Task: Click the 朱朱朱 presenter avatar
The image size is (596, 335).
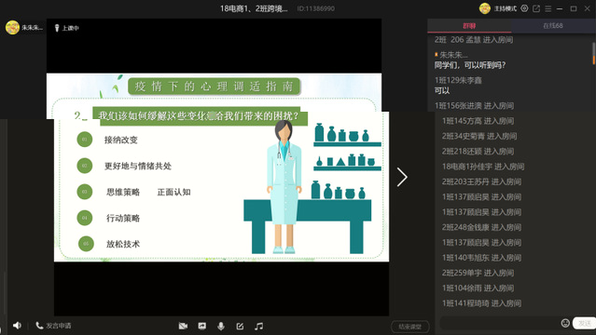Action: pos(12,27)
